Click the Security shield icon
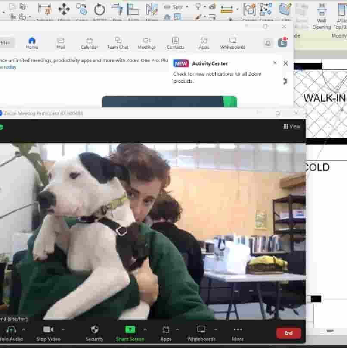The width and height of the screenshot is (347, 348). coord(95,329)
